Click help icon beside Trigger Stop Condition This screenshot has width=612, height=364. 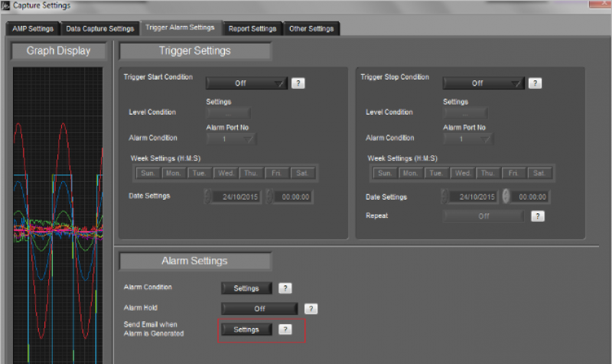coord(535,83)
